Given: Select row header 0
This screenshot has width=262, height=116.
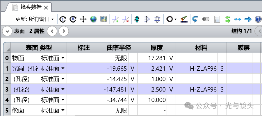Looking at the screenshot, I should (7, 58).
